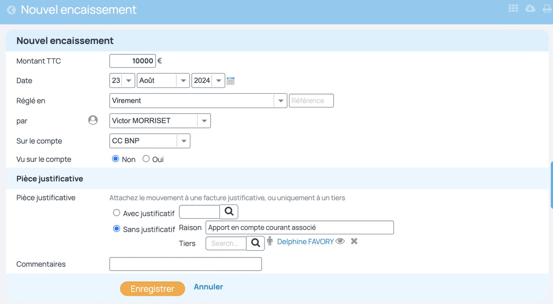Click the justificatif search magnifier button
The width and height of the screenshot is (553, 304).
(229, 211)
